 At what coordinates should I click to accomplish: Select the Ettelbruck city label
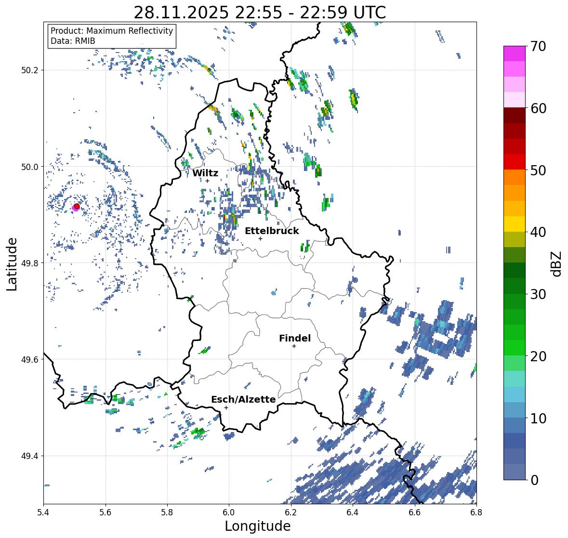272,231
